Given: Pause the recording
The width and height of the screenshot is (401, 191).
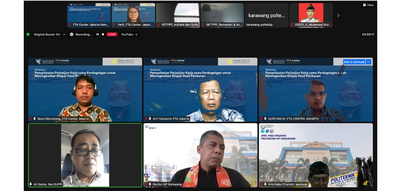Looking at the screenshot, I should (x=97, y=34).
